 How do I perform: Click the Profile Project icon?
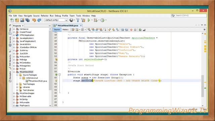tap(102, 20)
